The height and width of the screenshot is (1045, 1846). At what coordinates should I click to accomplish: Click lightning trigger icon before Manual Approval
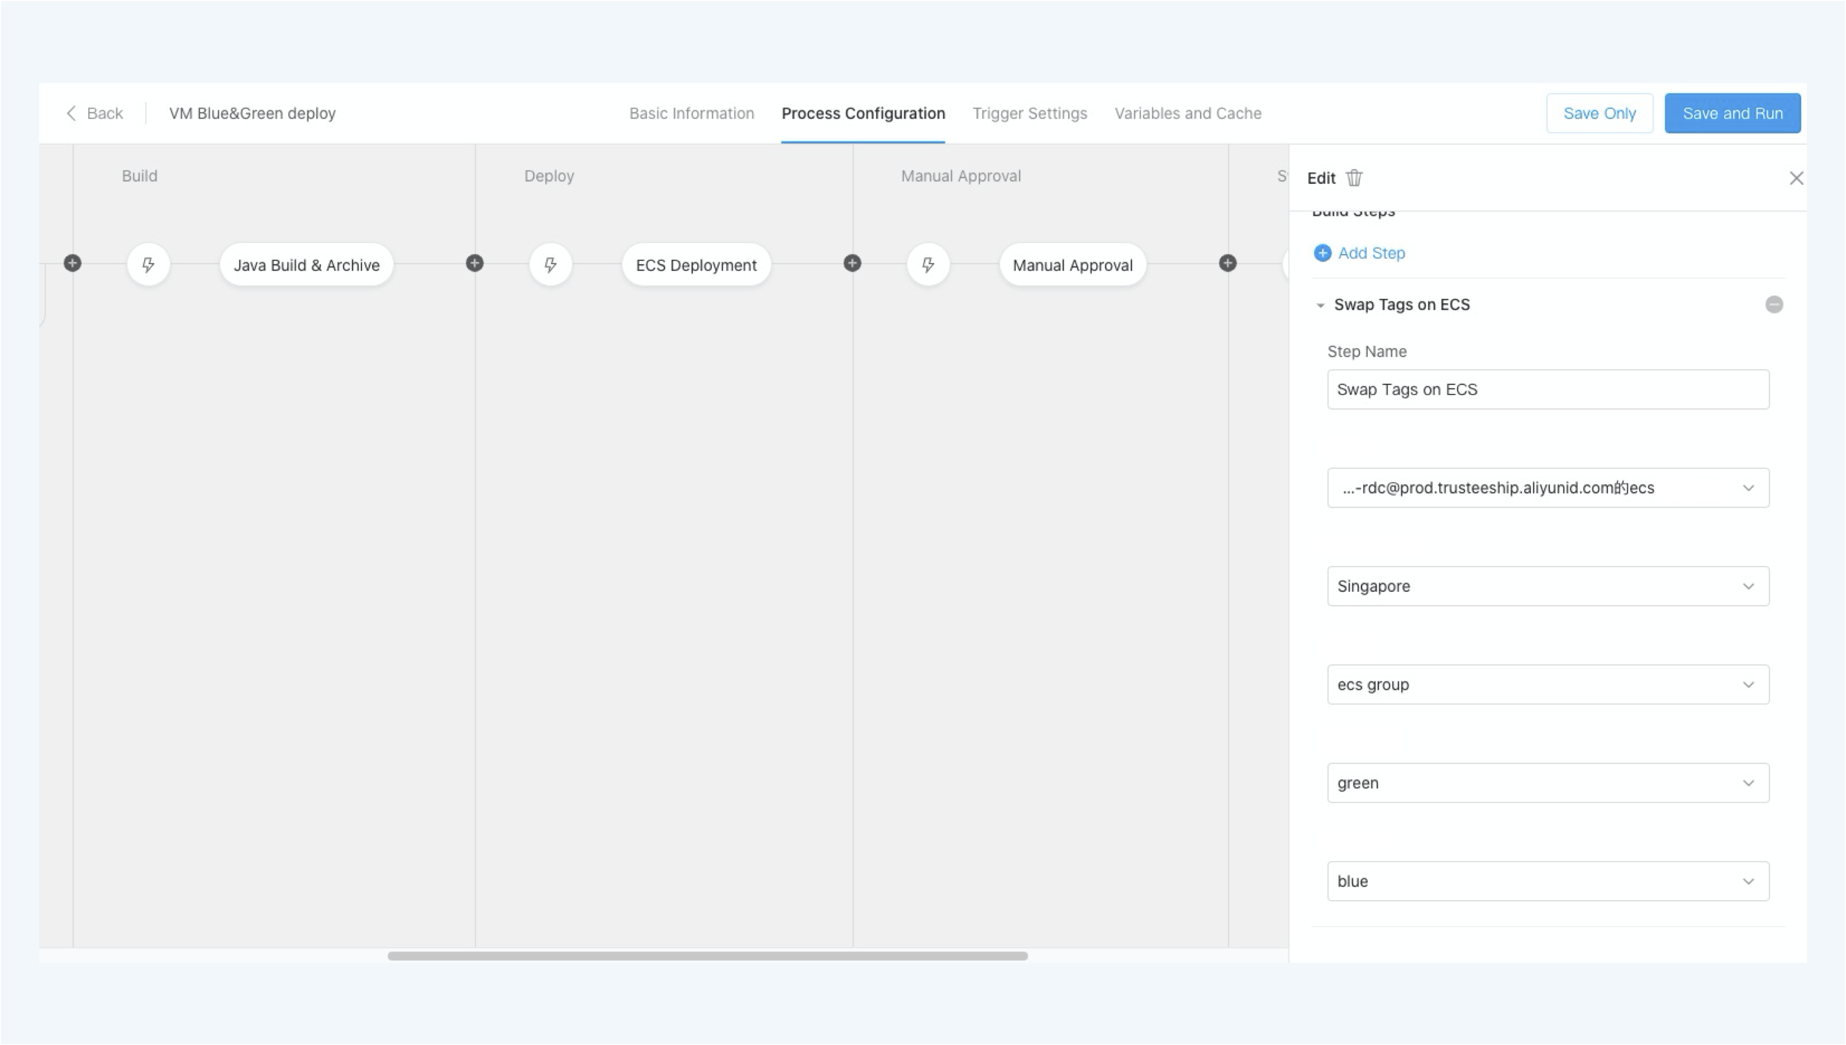[x=928, y=265]
